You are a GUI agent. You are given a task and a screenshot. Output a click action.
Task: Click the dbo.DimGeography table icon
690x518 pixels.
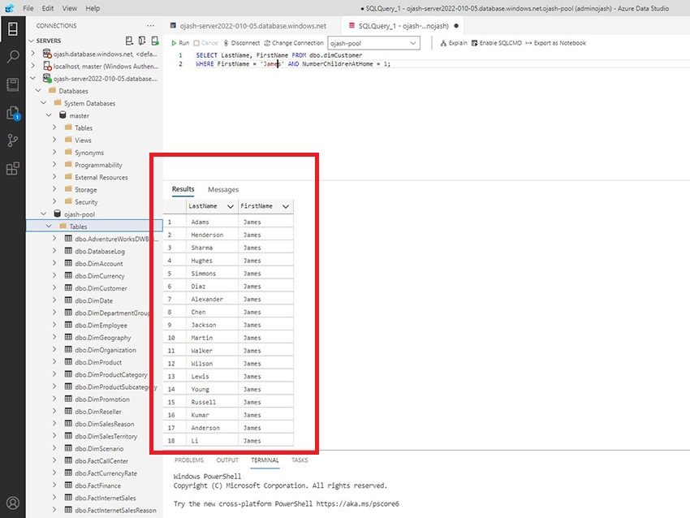pyautogui.click(x=68, y=337)
